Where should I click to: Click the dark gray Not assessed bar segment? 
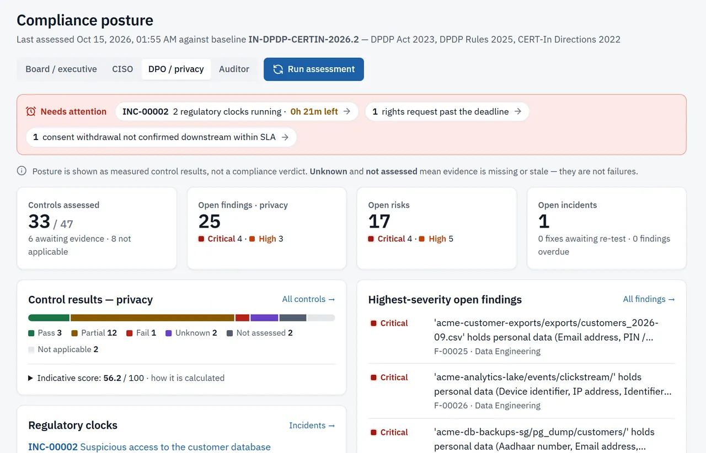[293, 317]
